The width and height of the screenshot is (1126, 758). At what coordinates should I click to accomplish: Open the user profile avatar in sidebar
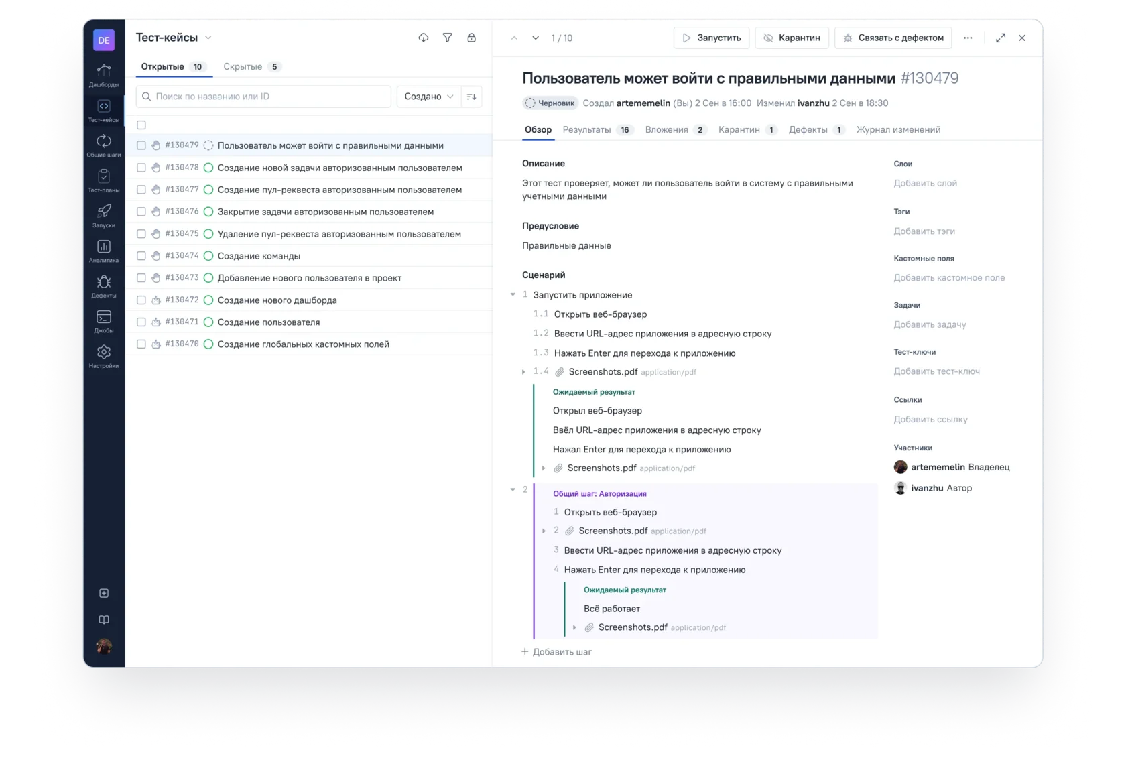[x=104, y=646]
